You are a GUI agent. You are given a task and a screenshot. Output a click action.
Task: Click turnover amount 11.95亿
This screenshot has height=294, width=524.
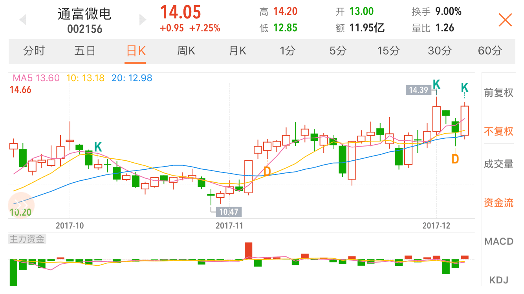[x=367, y=28]
